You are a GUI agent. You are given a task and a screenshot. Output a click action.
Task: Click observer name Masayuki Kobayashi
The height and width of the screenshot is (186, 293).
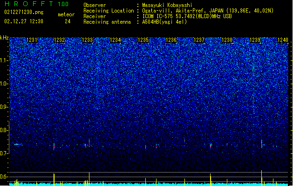tap(167, 5)
